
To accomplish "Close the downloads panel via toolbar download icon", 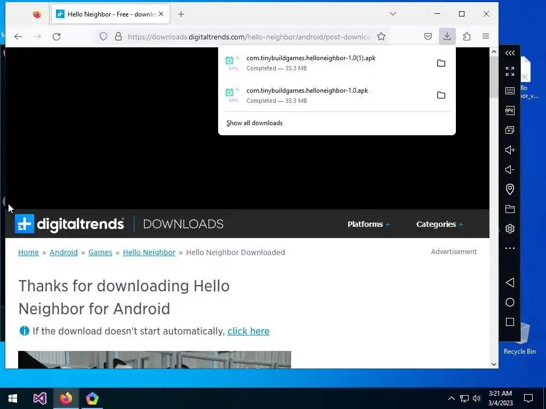I will click(447, 37).
